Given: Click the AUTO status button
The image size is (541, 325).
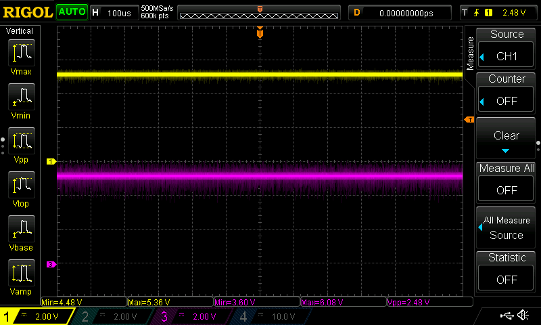Looking at the screenshot, I should click(x=72, y=12).
